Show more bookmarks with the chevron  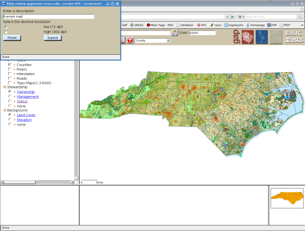click(x=302, y=25)
